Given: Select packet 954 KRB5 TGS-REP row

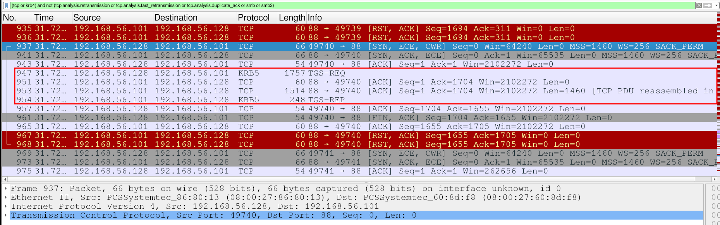Looking at the screenshot, I should pos(359,100).
